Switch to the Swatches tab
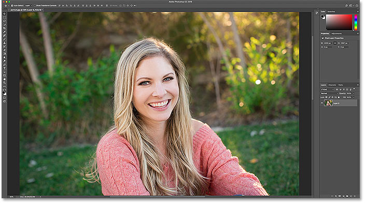365x204 pixels. pos(331,11)
